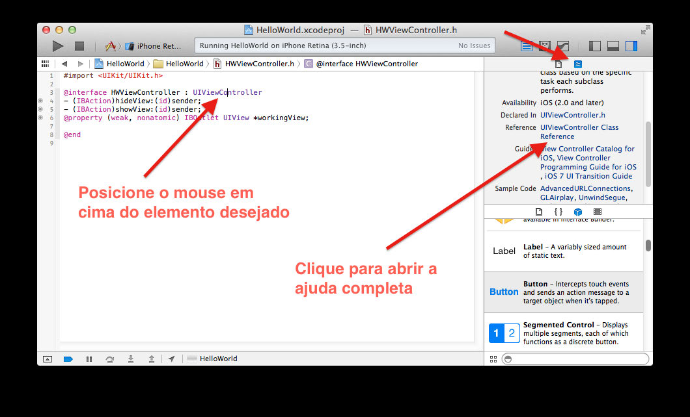The image size is (690, 417).
Task: Switch to the Standard editor view
Action: [527, 46]
